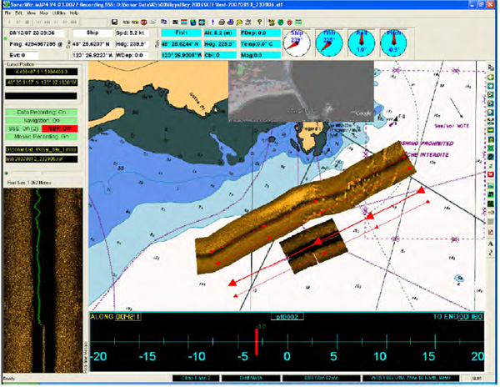Viewport: 500px width, 387px height.
Task: Click the Pitch gauge dial
Action: 392,43
